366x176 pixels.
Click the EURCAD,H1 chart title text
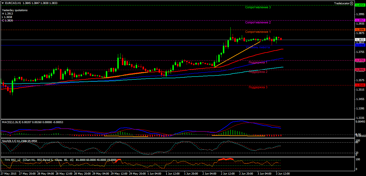click(13, 3)
